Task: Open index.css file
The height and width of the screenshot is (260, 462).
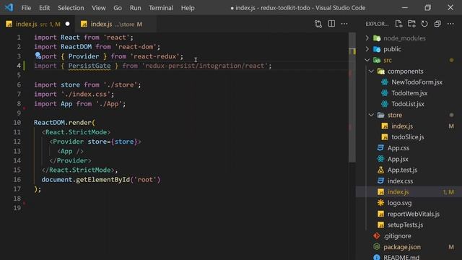Action: tap(400, 181)
